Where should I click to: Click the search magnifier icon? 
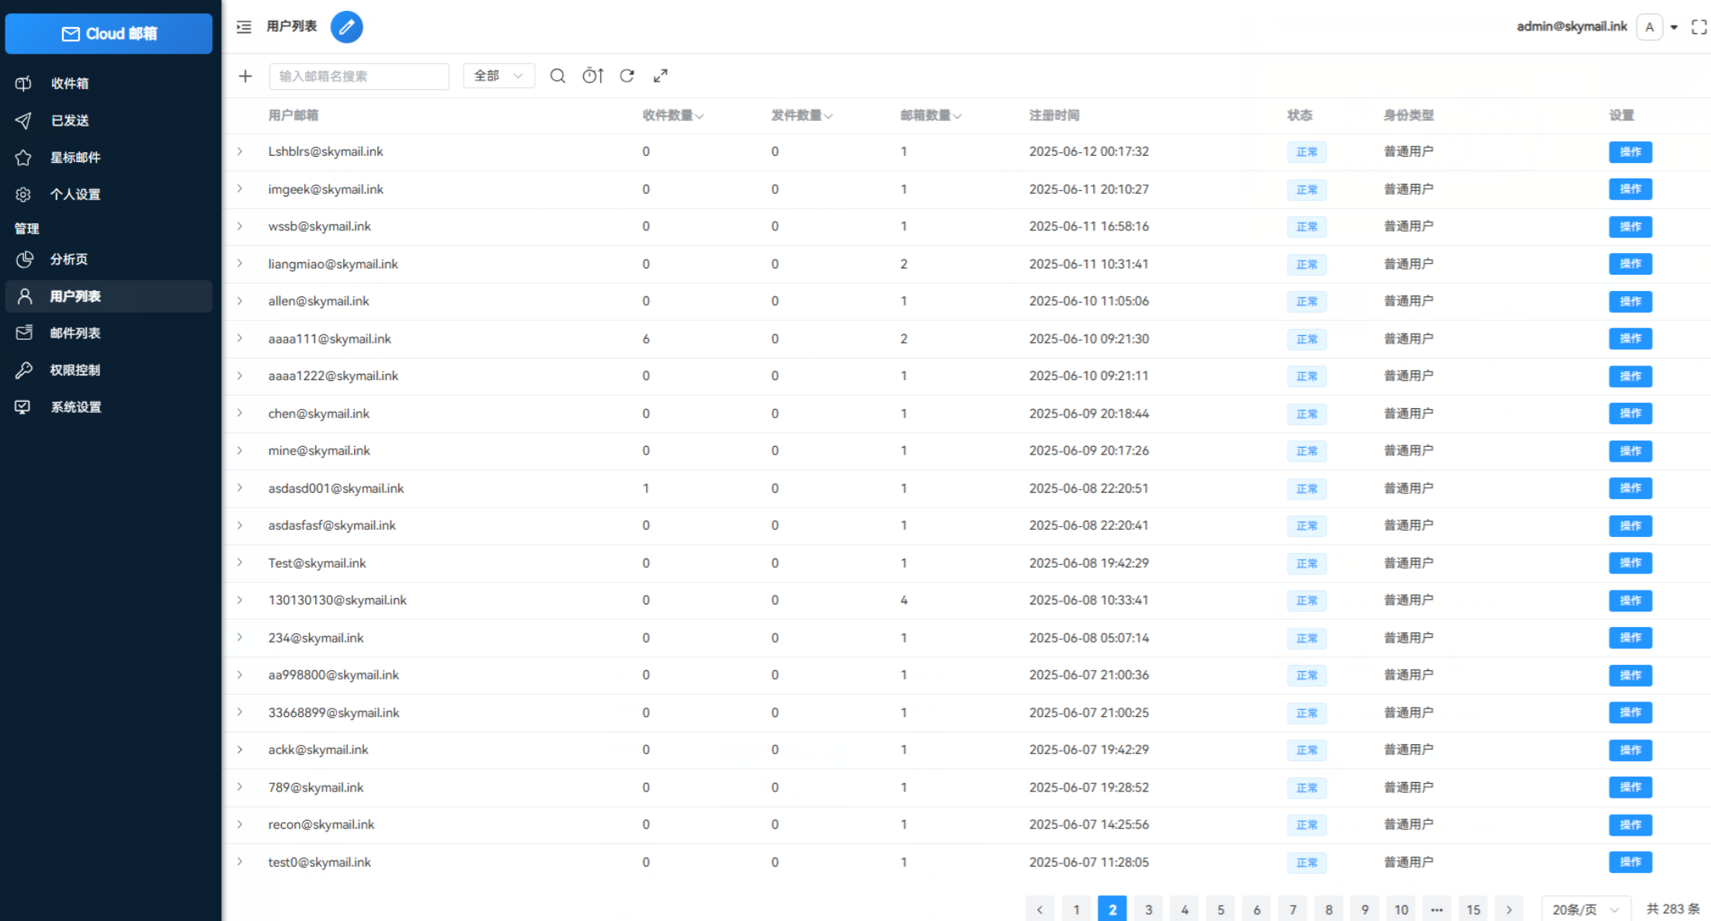tap(557, 76)
